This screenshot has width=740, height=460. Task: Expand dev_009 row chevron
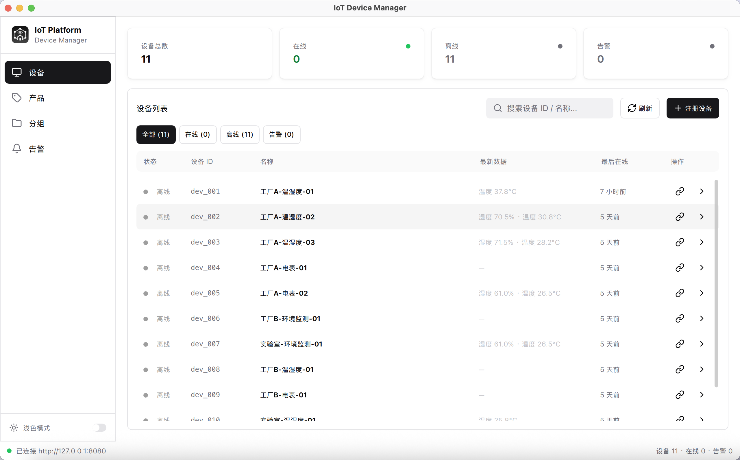(702, 395)
